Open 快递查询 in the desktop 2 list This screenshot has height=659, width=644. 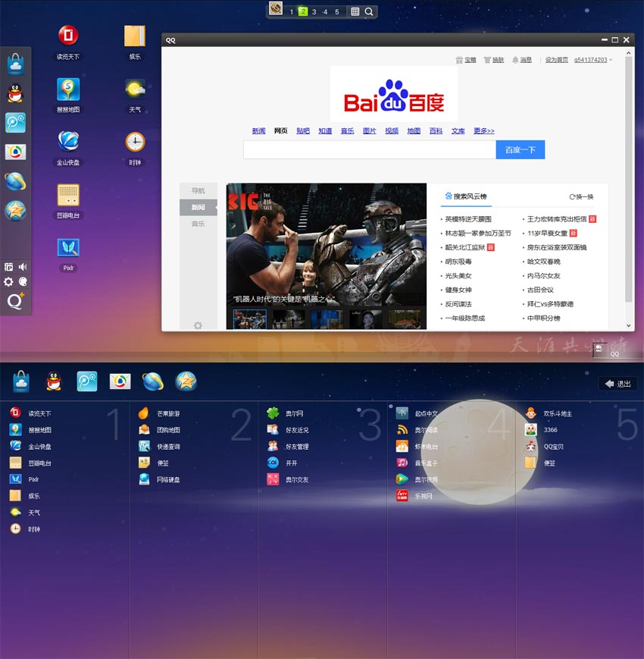click(160, 447)
